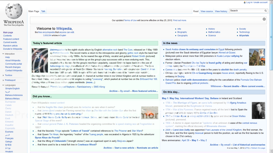Open the History portal link
This screenshot has width=273, height=153.
pos(211,29)
